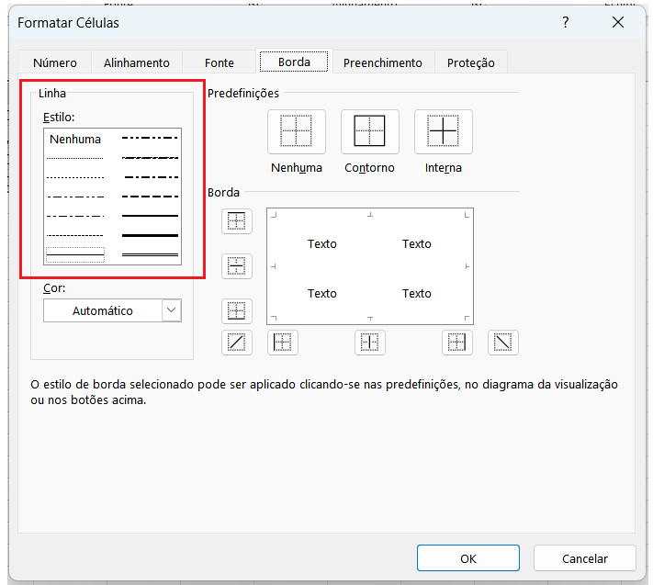Add diagonal down border line

(502, 343)
